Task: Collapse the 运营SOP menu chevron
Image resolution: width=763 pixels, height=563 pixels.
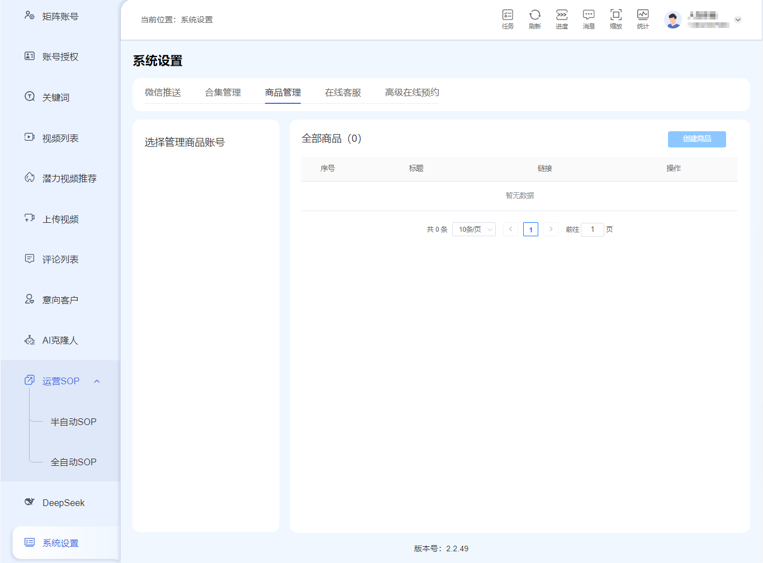Action: [97, 381]
